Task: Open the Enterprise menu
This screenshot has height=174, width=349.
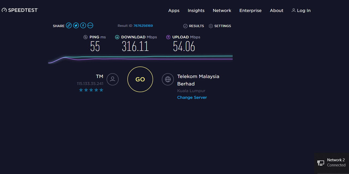Action: 250,11
